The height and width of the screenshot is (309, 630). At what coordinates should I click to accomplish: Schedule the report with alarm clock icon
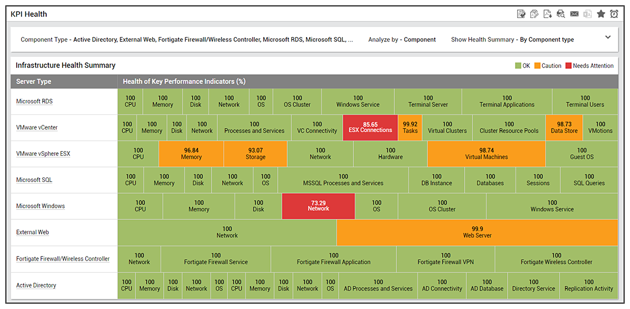[614, 14]
